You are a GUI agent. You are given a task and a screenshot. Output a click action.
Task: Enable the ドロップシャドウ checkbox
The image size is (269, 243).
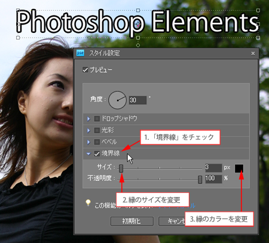pos(97,119)
